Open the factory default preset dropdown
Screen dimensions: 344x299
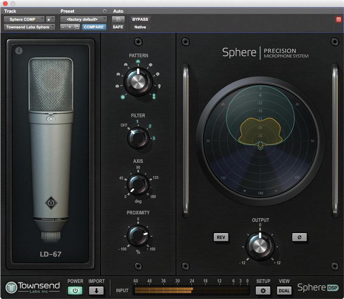tap(83, 20)
